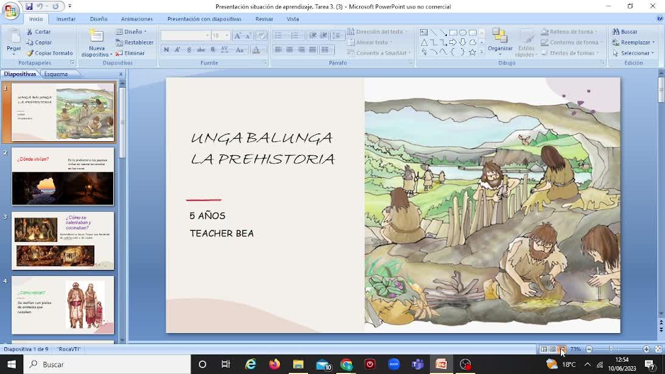665x374 pixels.
Task: Click the zoom slider handle
Action: point(611,350)
